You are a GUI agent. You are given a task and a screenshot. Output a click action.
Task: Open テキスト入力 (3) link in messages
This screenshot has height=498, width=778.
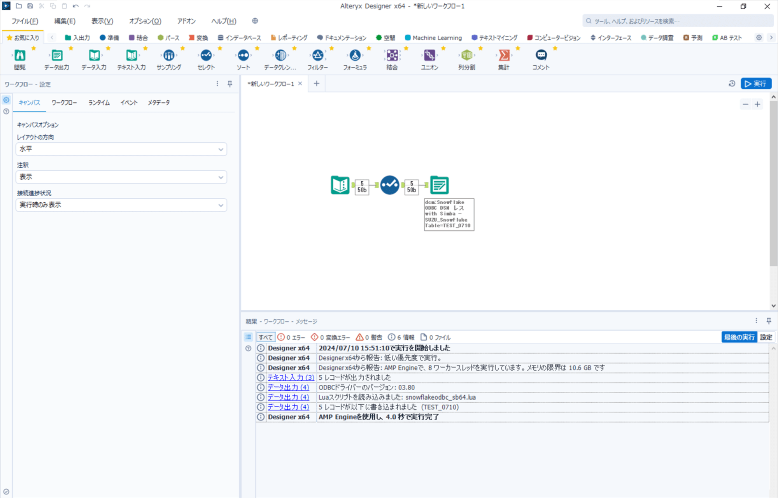click(x=291, y=377)
